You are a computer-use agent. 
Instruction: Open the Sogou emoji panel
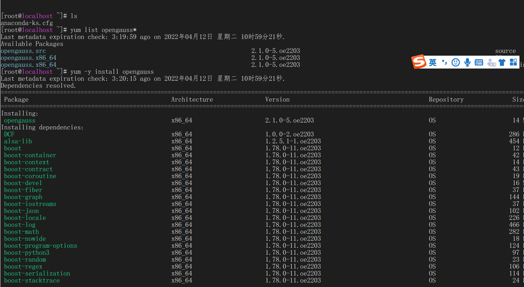coord(455,62)
